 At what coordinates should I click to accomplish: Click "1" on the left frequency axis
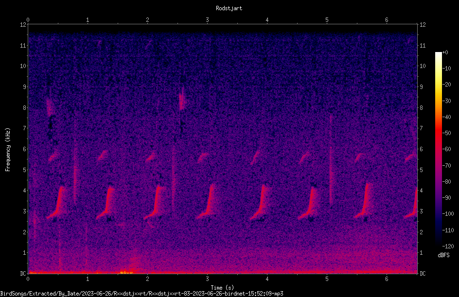pos(24,253)
